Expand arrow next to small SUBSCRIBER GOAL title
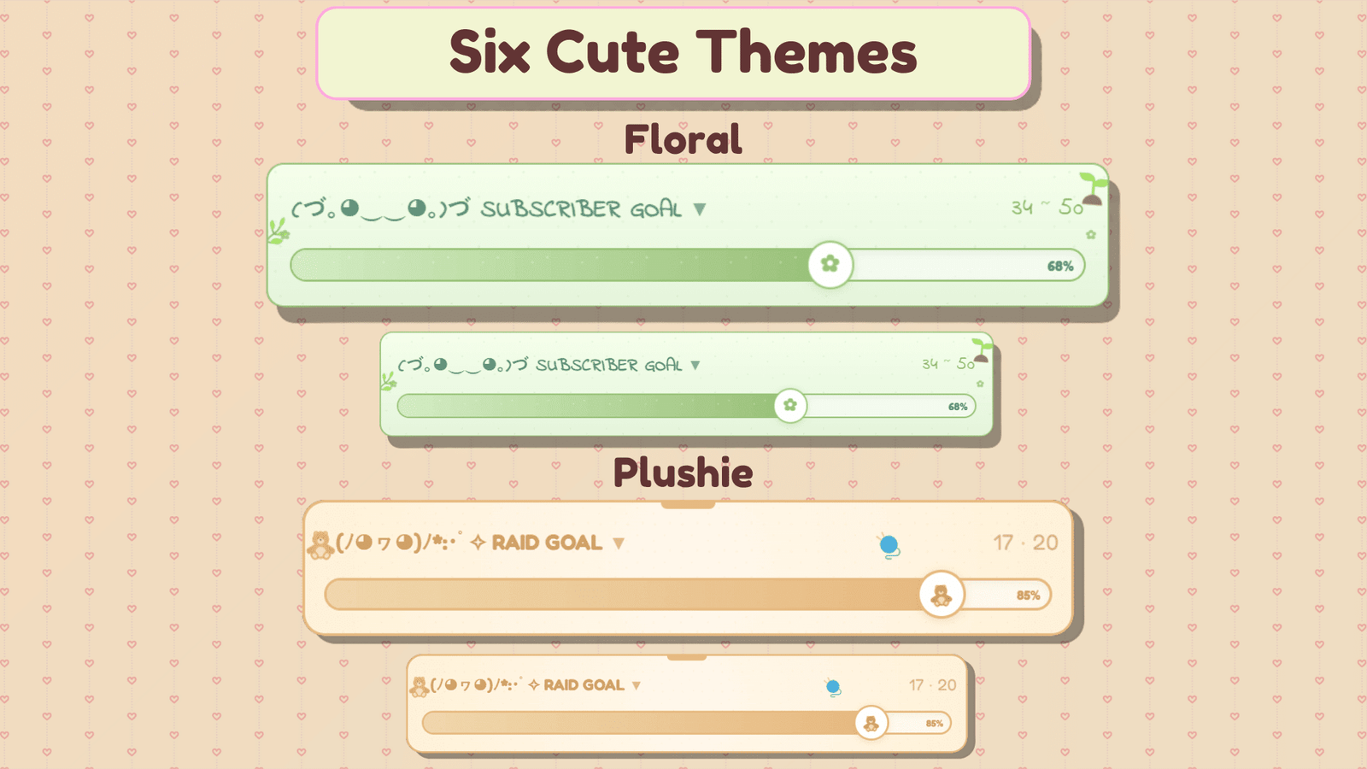The height and width of the screenshot is (769, 1367). pos(695,365)
